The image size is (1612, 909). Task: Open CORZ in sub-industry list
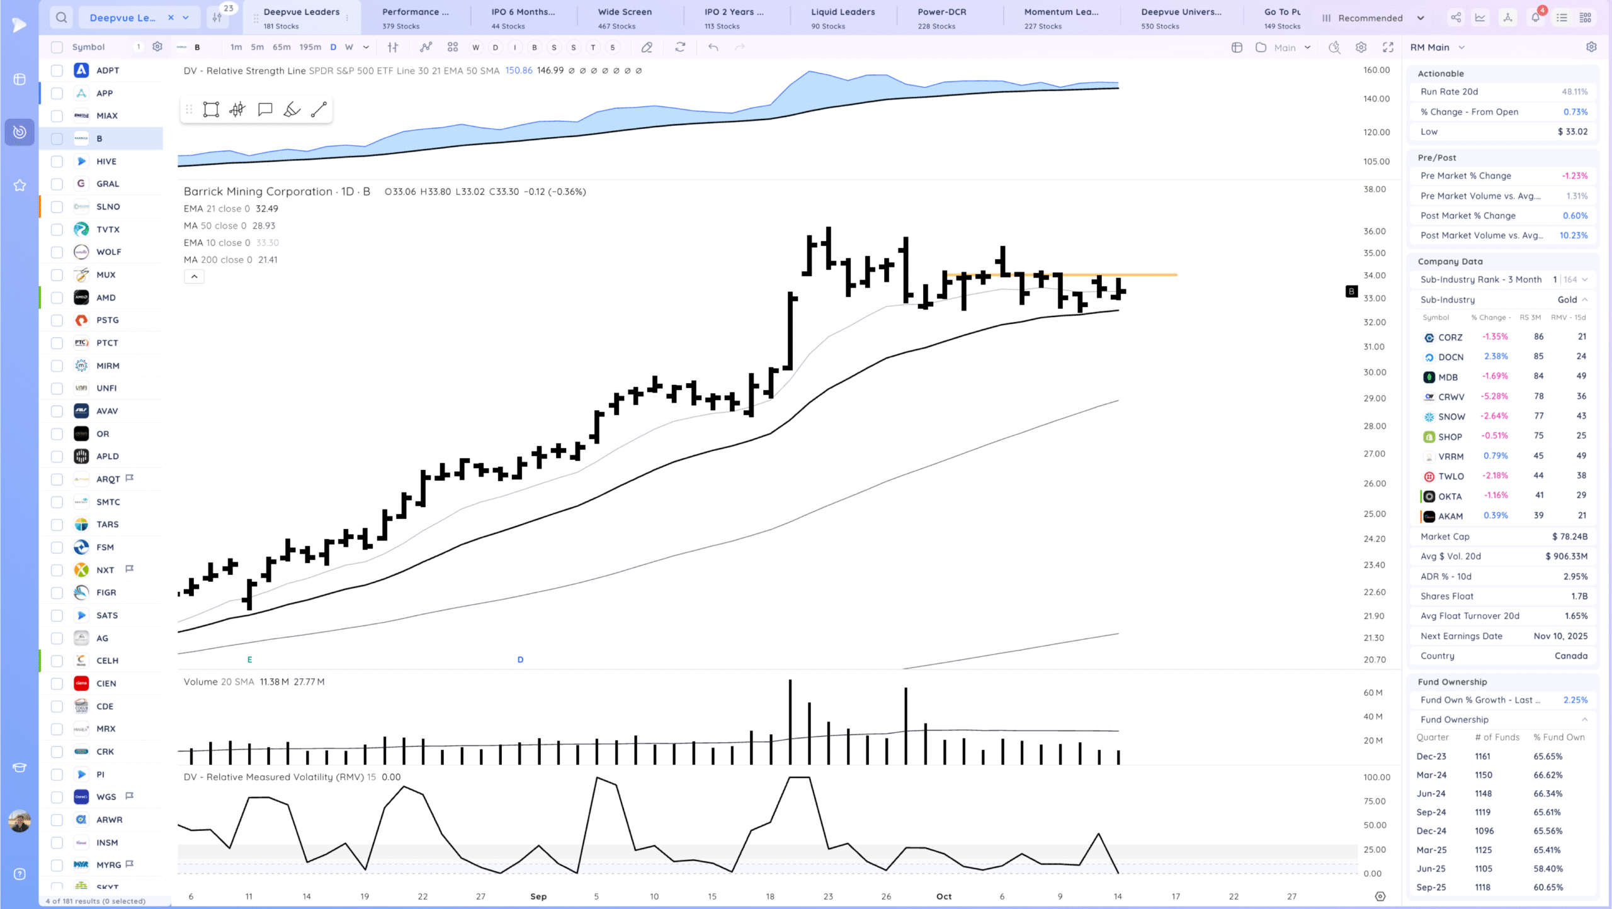click(1450, 337)
